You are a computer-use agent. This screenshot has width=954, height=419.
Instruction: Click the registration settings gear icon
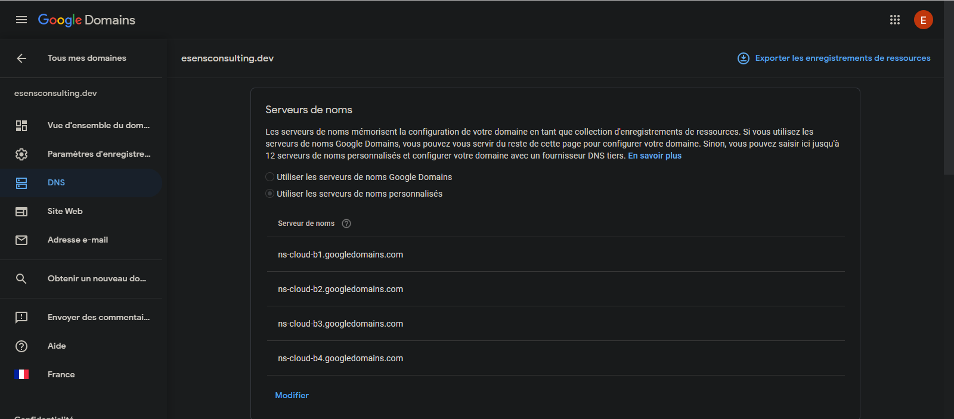21,154
